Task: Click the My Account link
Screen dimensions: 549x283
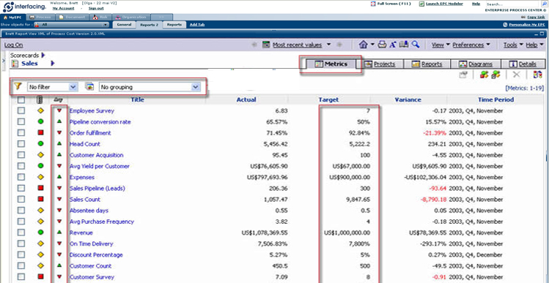Action: coord(63,8)
